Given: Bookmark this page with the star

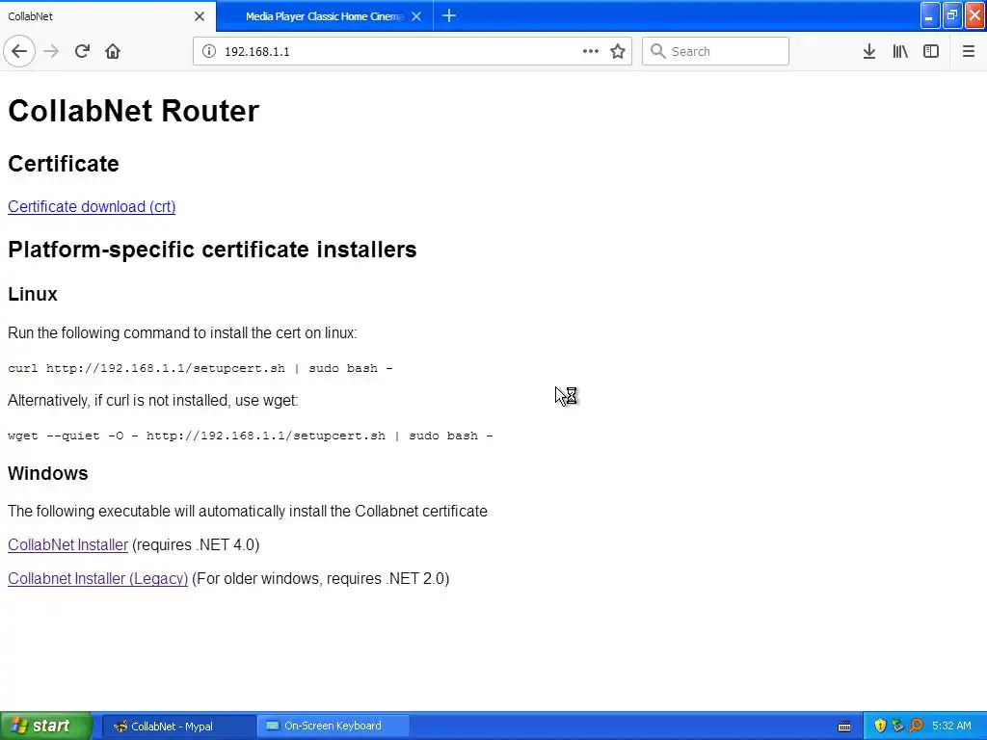Looking at the screenshot, I should click(x=618, y=51).
